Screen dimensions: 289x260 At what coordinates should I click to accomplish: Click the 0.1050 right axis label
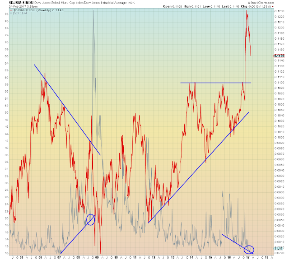pos(279,110)
